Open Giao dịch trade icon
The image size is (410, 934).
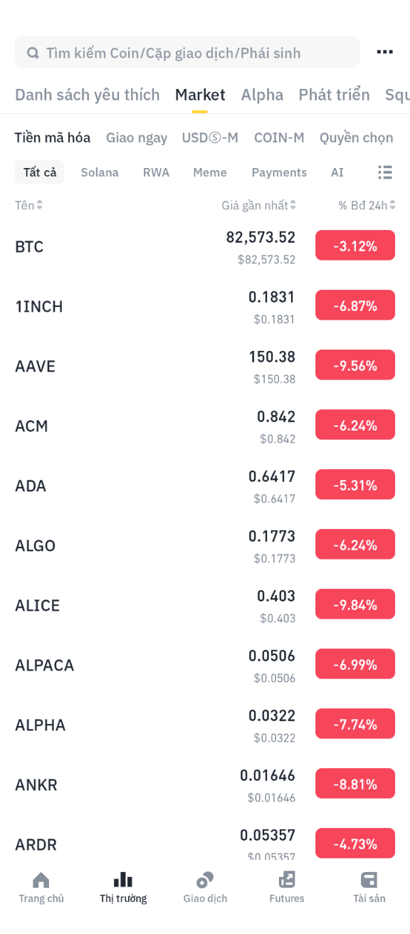(x=205, y=880)
